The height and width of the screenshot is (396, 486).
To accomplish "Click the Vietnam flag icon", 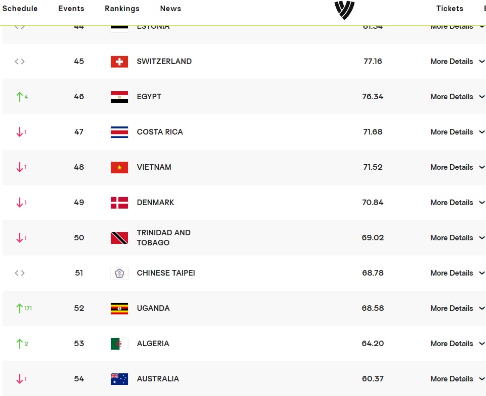I will (x=119, y=168).
